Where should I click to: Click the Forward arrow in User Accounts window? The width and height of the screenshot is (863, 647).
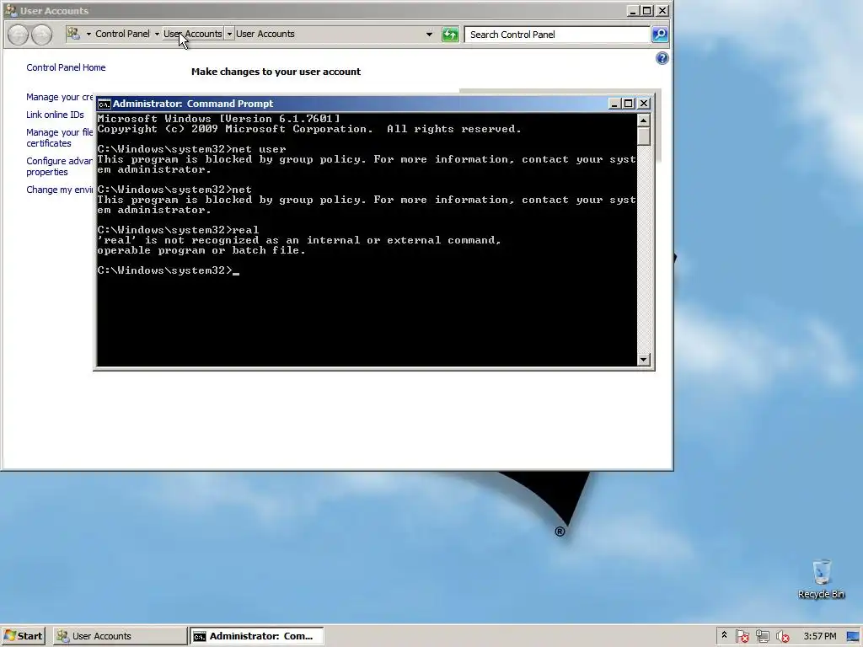pyautogui.click(x=42, y=35)
